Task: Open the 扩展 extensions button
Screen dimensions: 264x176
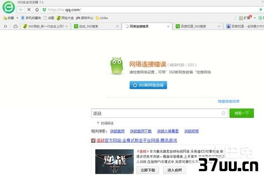Action: pos(245,18)
